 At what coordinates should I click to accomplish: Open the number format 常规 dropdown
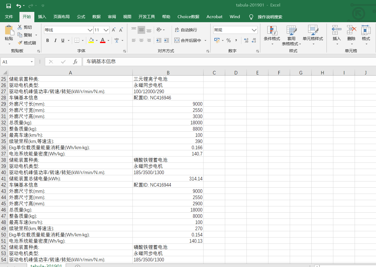click(x=254, y=30)
